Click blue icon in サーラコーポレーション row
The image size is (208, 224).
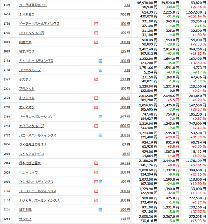click(100, 117)
